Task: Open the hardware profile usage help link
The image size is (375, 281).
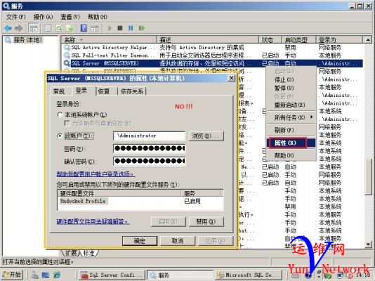Action: coord(93,222)
